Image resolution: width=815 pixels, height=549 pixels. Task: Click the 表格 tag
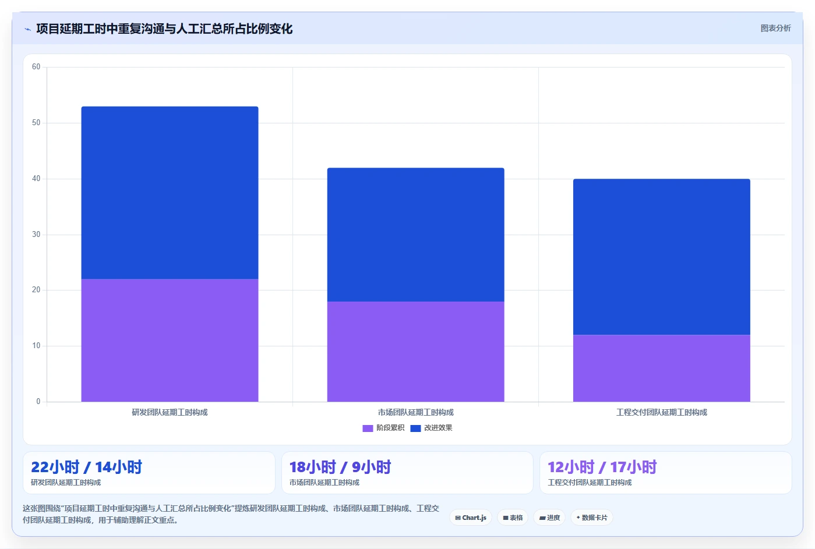click(x=513, y=518)
